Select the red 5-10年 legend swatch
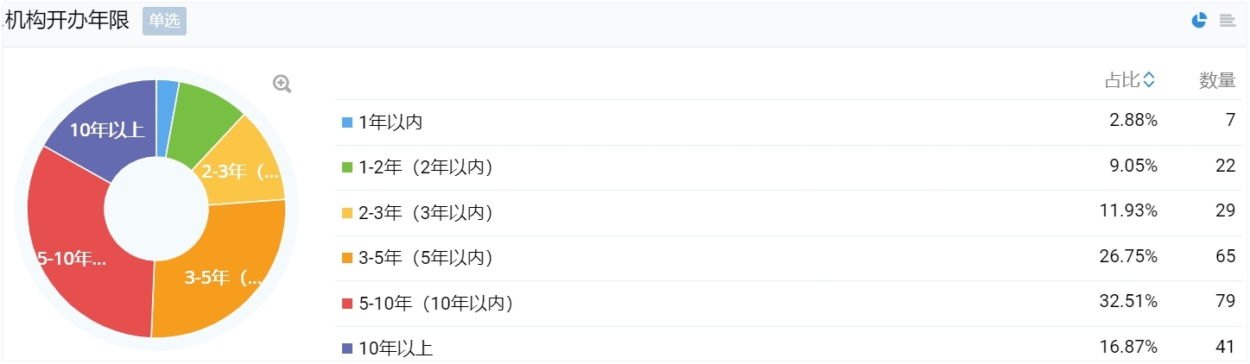 (347, 304)
